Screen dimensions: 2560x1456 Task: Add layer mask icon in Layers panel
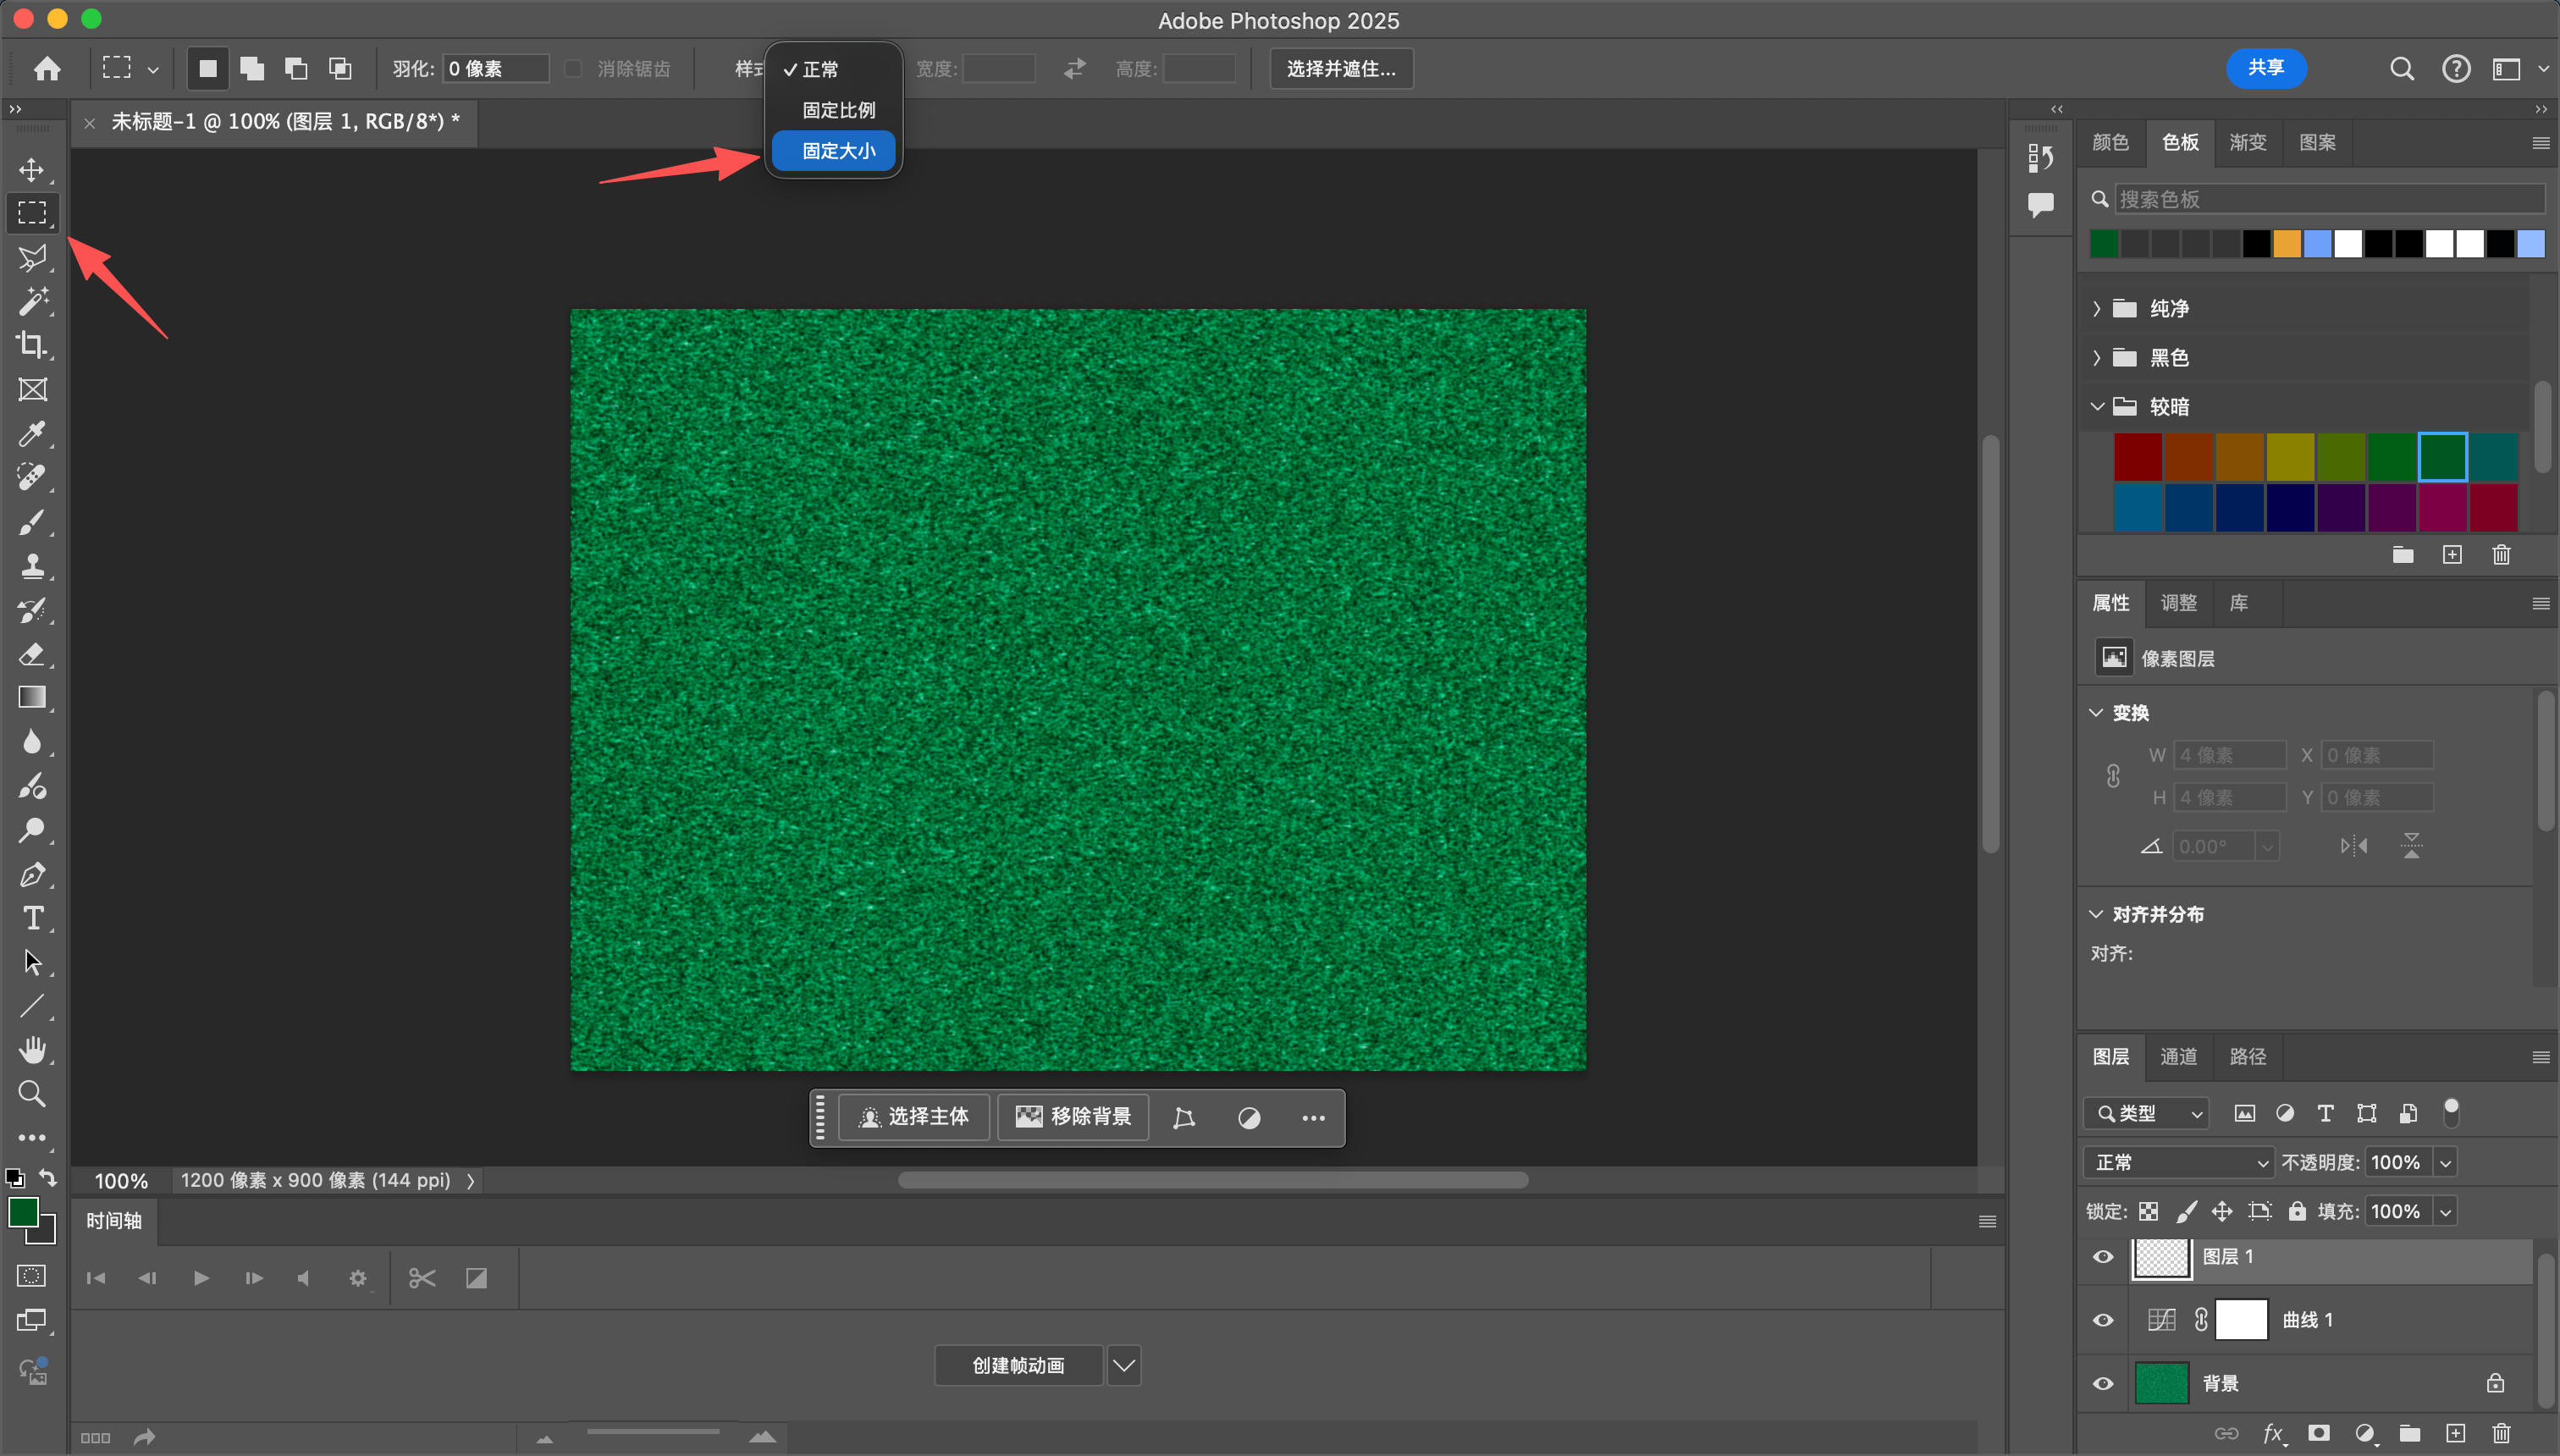coord(2318,1433)
